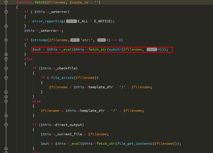Fold the if !file_exists block
The height and width of the screenshot is (153, 213).
6,78
